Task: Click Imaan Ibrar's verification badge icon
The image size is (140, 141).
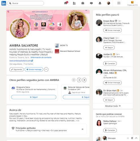Action: 116,21
